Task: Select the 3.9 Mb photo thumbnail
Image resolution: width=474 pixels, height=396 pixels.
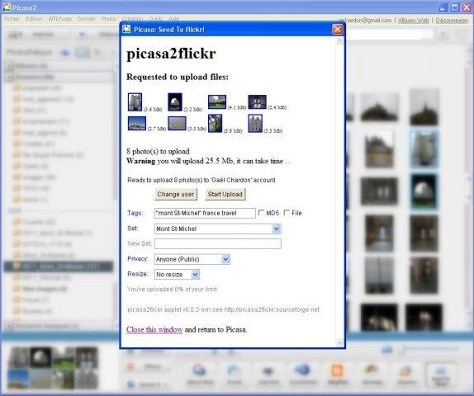Action: click(x=216, y=123)
